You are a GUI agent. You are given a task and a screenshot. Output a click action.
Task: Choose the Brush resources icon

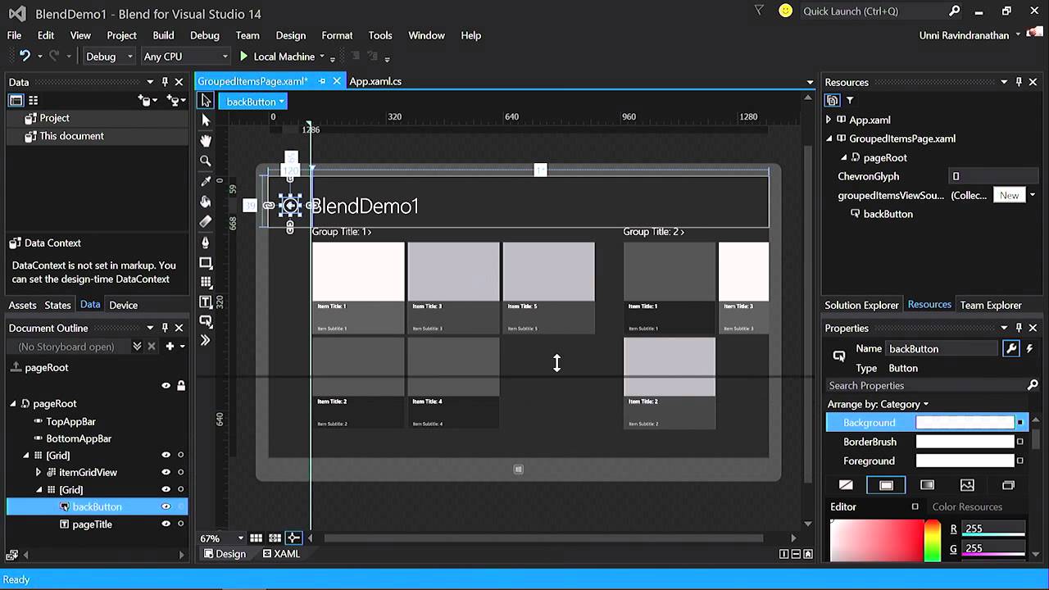pos(1008,485)
